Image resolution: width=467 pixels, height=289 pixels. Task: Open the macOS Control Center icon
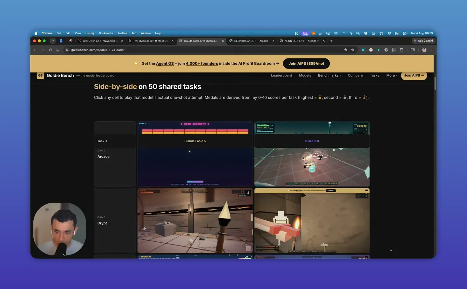(405, 33)
